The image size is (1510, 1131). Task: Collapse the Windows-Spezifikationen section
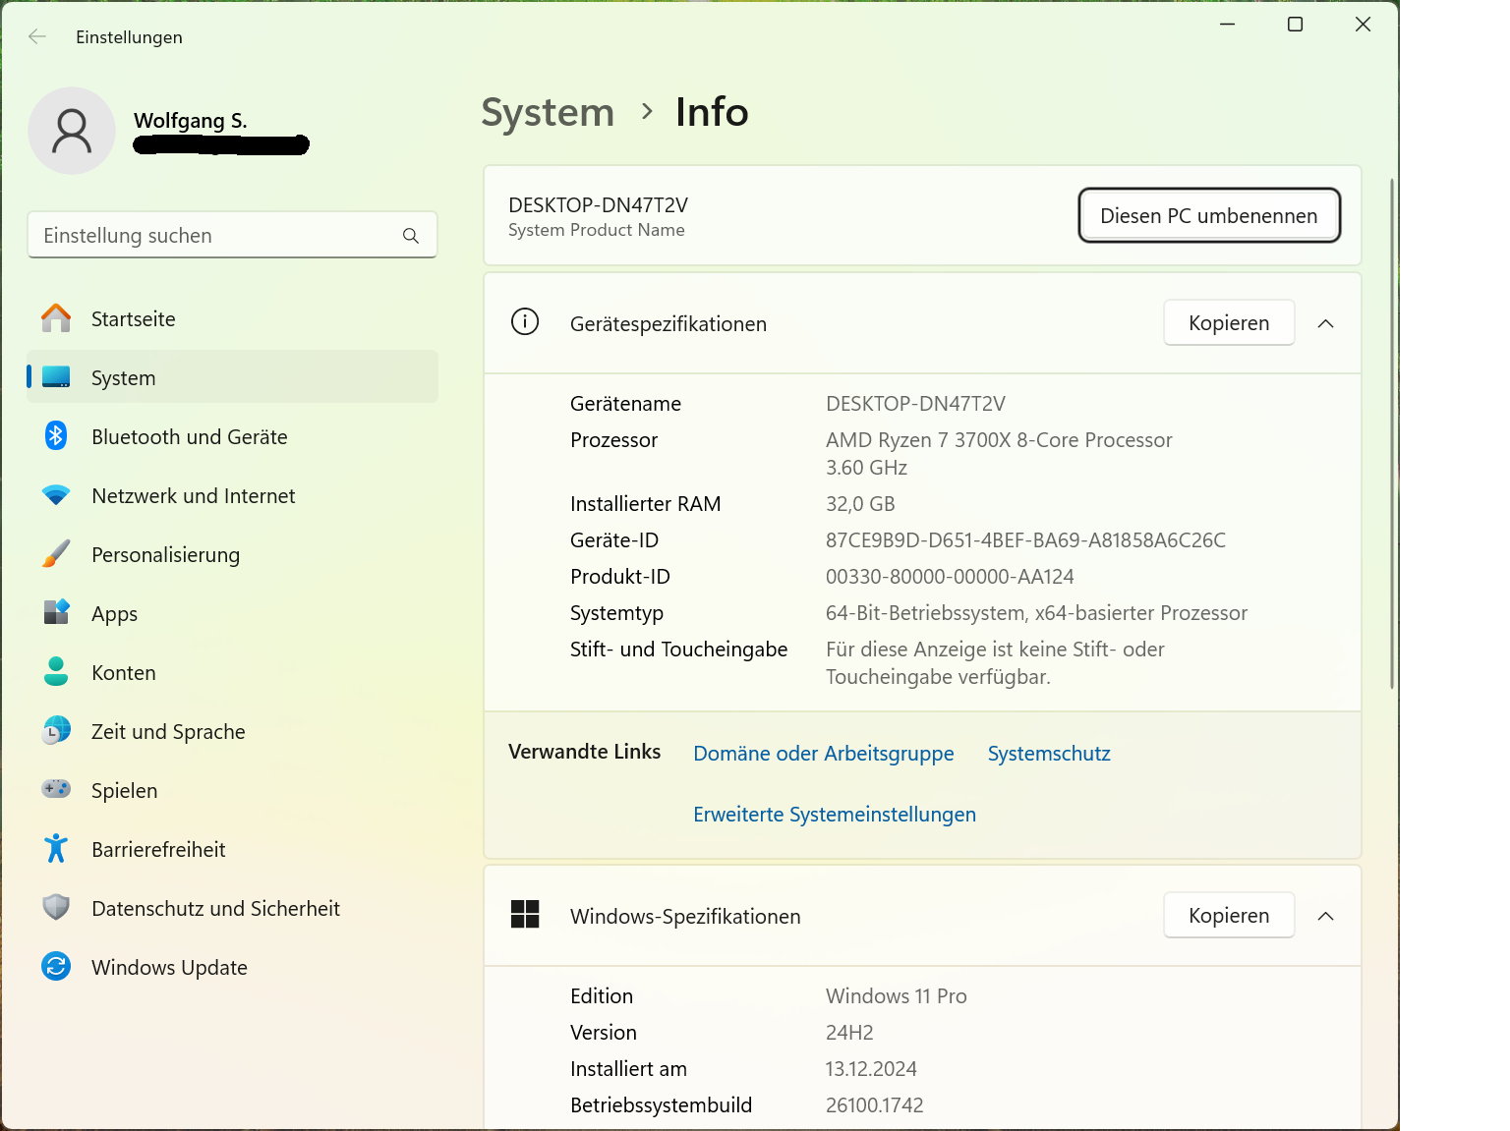coord(1325,916)
